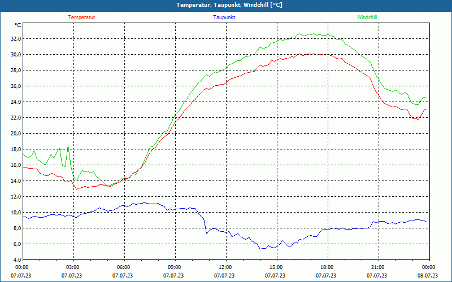The image size is (452, 282).
Task: Click the 09:00 time label on the x-axis
Action: 175,267
